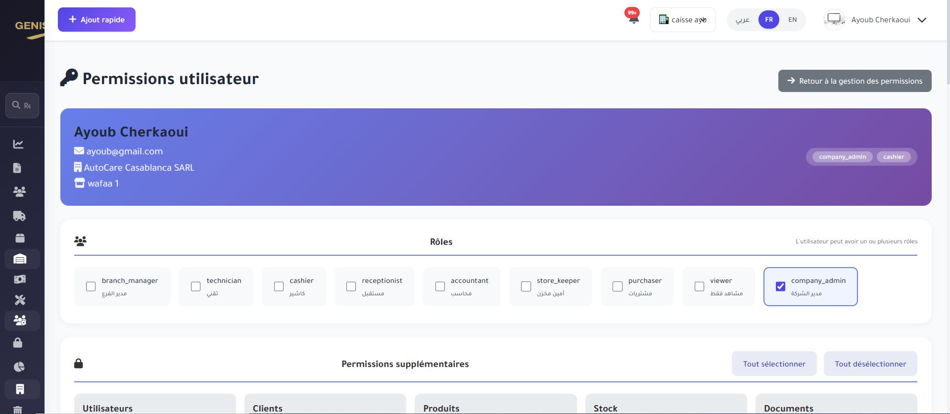The width and height of the screenshot is (950, 414).
Task: Click the ayoub@gmail.com email text
Action: point(124,151)
